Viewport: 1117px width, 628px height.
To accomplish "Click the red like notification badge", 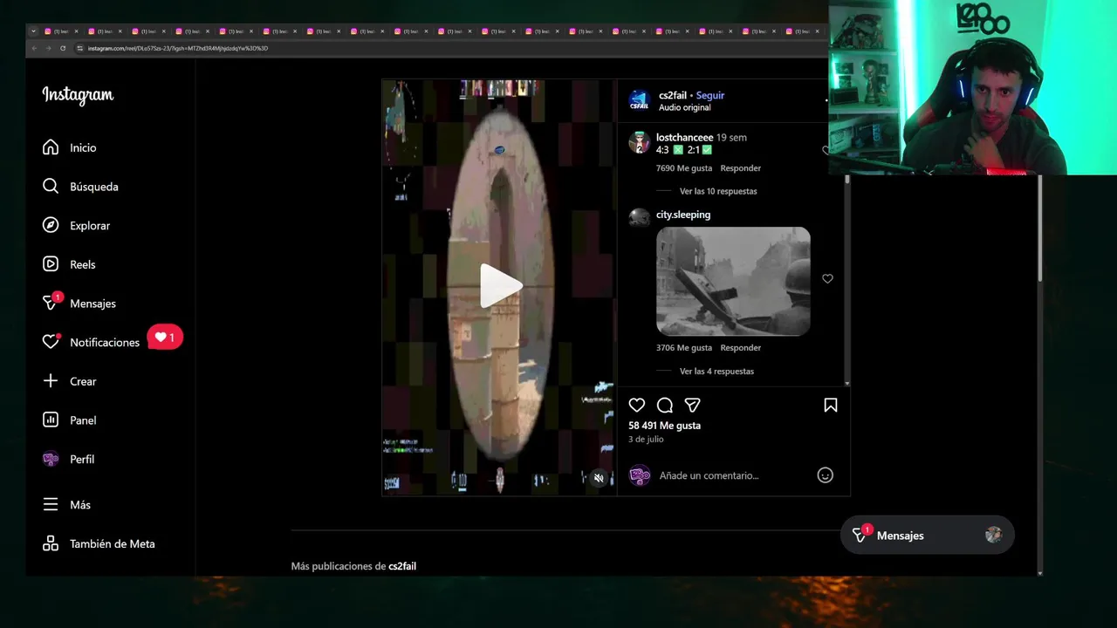I will click(165, 338).
